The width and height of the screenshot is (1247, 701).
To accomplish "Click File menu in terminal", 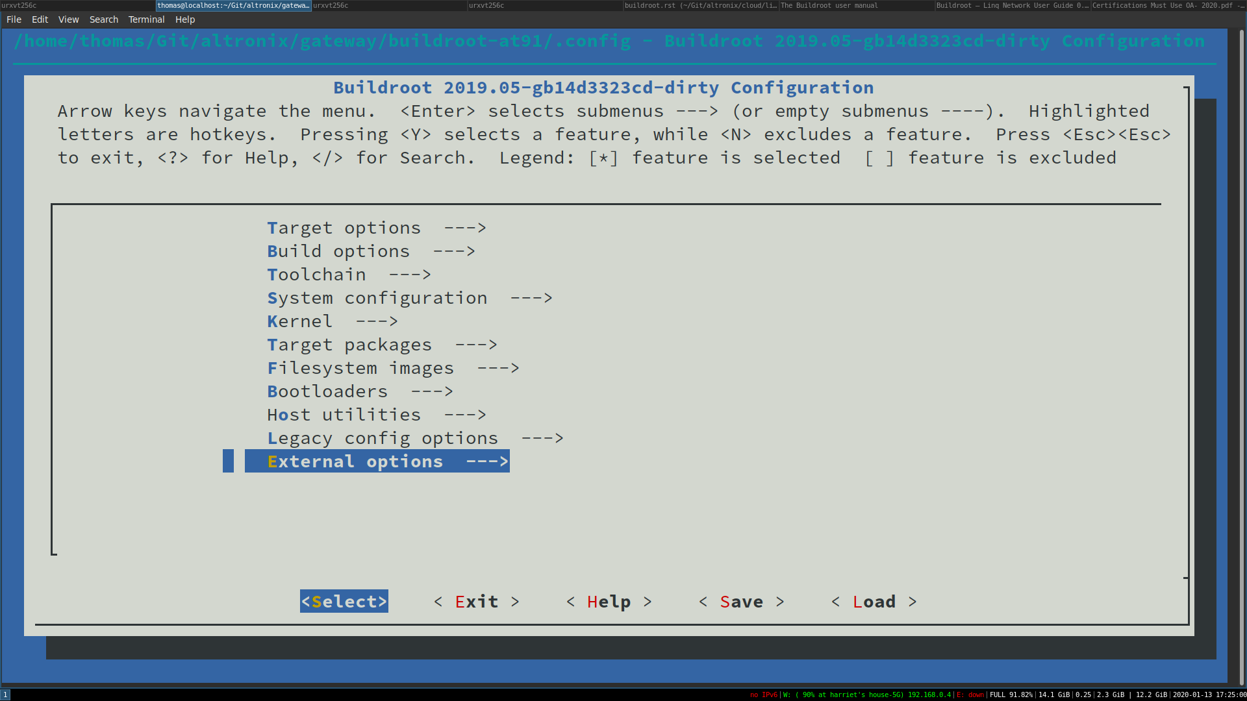I will pyautogui.click(x=13, y=19).
